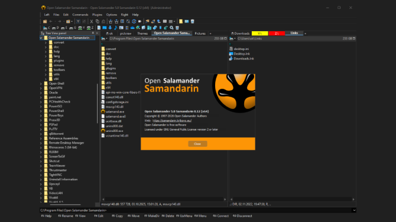Click the music note shortcut icon

coord(116,28)
